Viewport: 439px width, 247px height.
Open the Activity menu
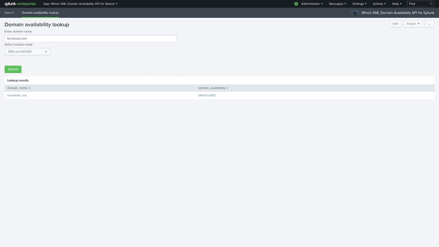(379, 4)
